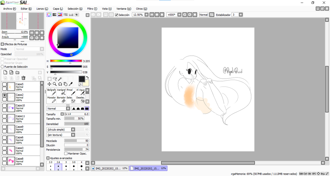The width and height of the screenshot is (330, 176).
Task: Switch to the first IMG_20220202 document tab
Action: (x=110, y=168)
